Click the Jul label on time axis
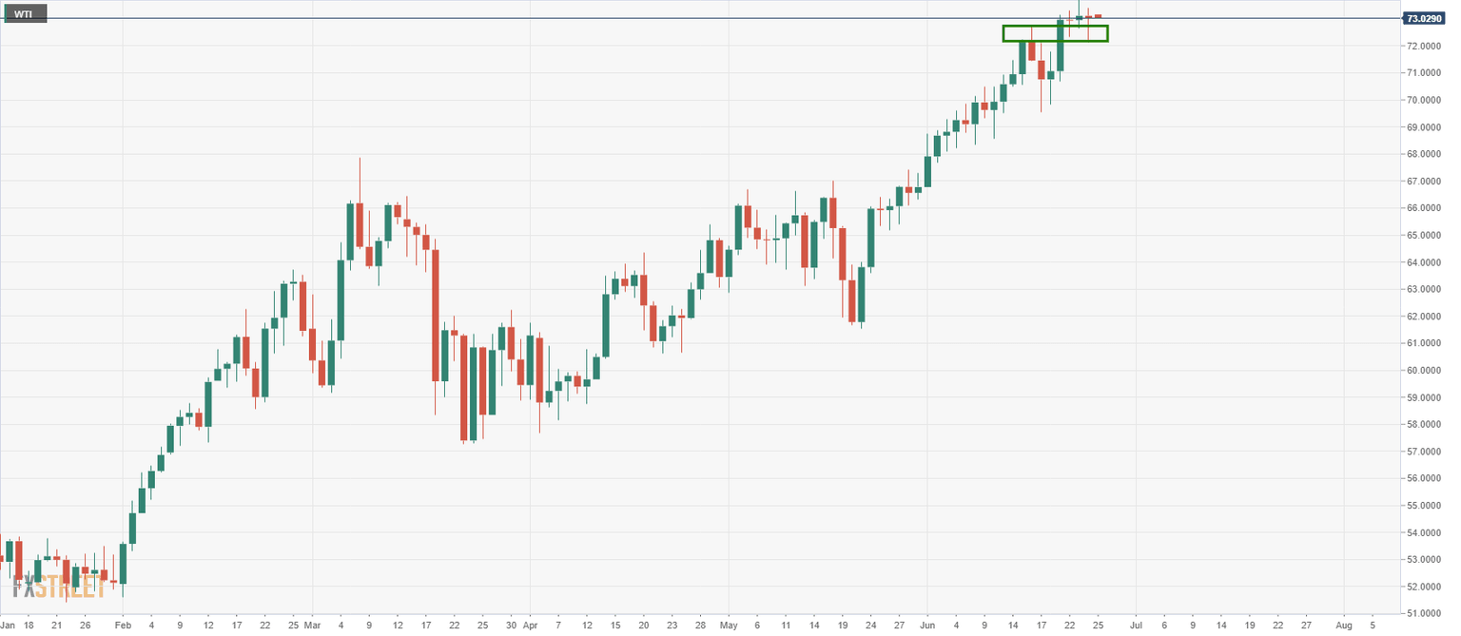This screenshot has width=1461, height=636. point(1136,626)
